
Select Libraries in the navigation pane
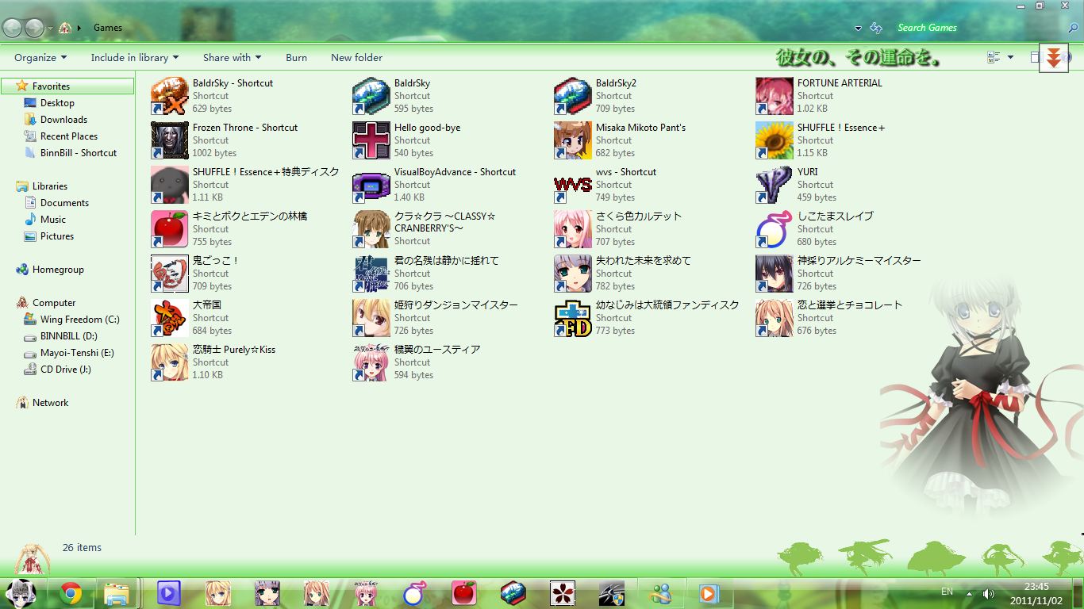pyautogui.click(x=50, y=186)
